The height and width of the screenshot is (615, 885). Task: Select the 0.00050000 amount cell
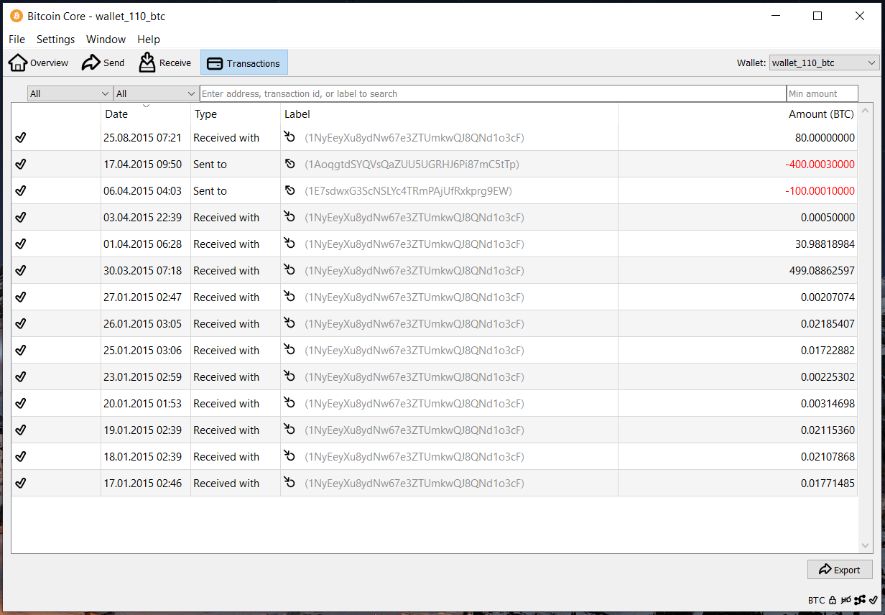click(738, 217)
